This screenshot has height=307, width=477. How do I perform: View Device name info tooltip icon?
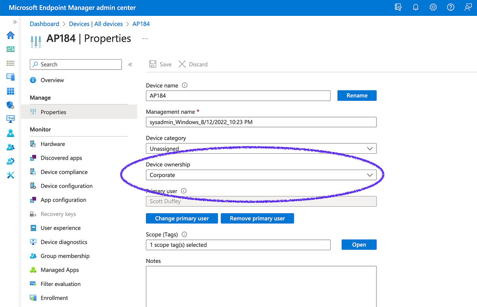click(x=183, y=85)
